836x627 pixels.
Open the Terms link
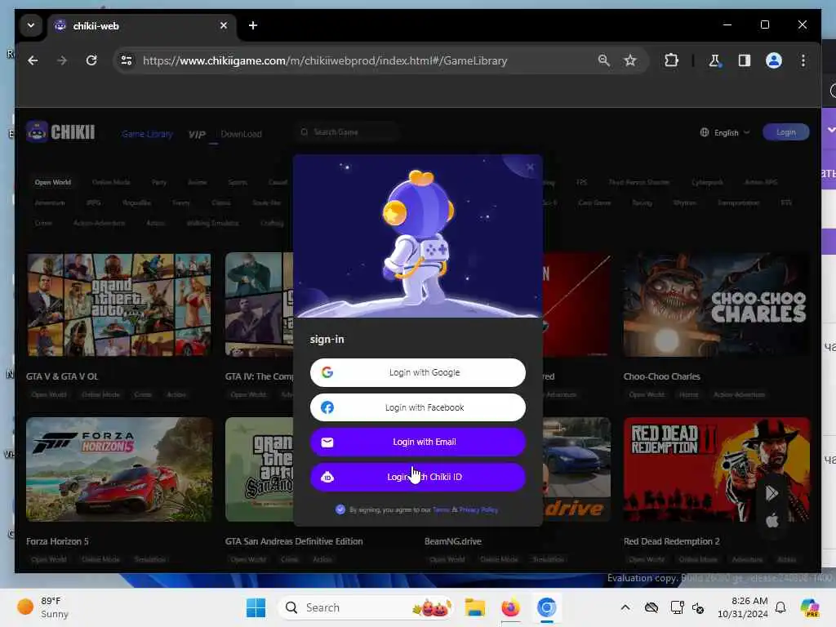click(441, 509)
